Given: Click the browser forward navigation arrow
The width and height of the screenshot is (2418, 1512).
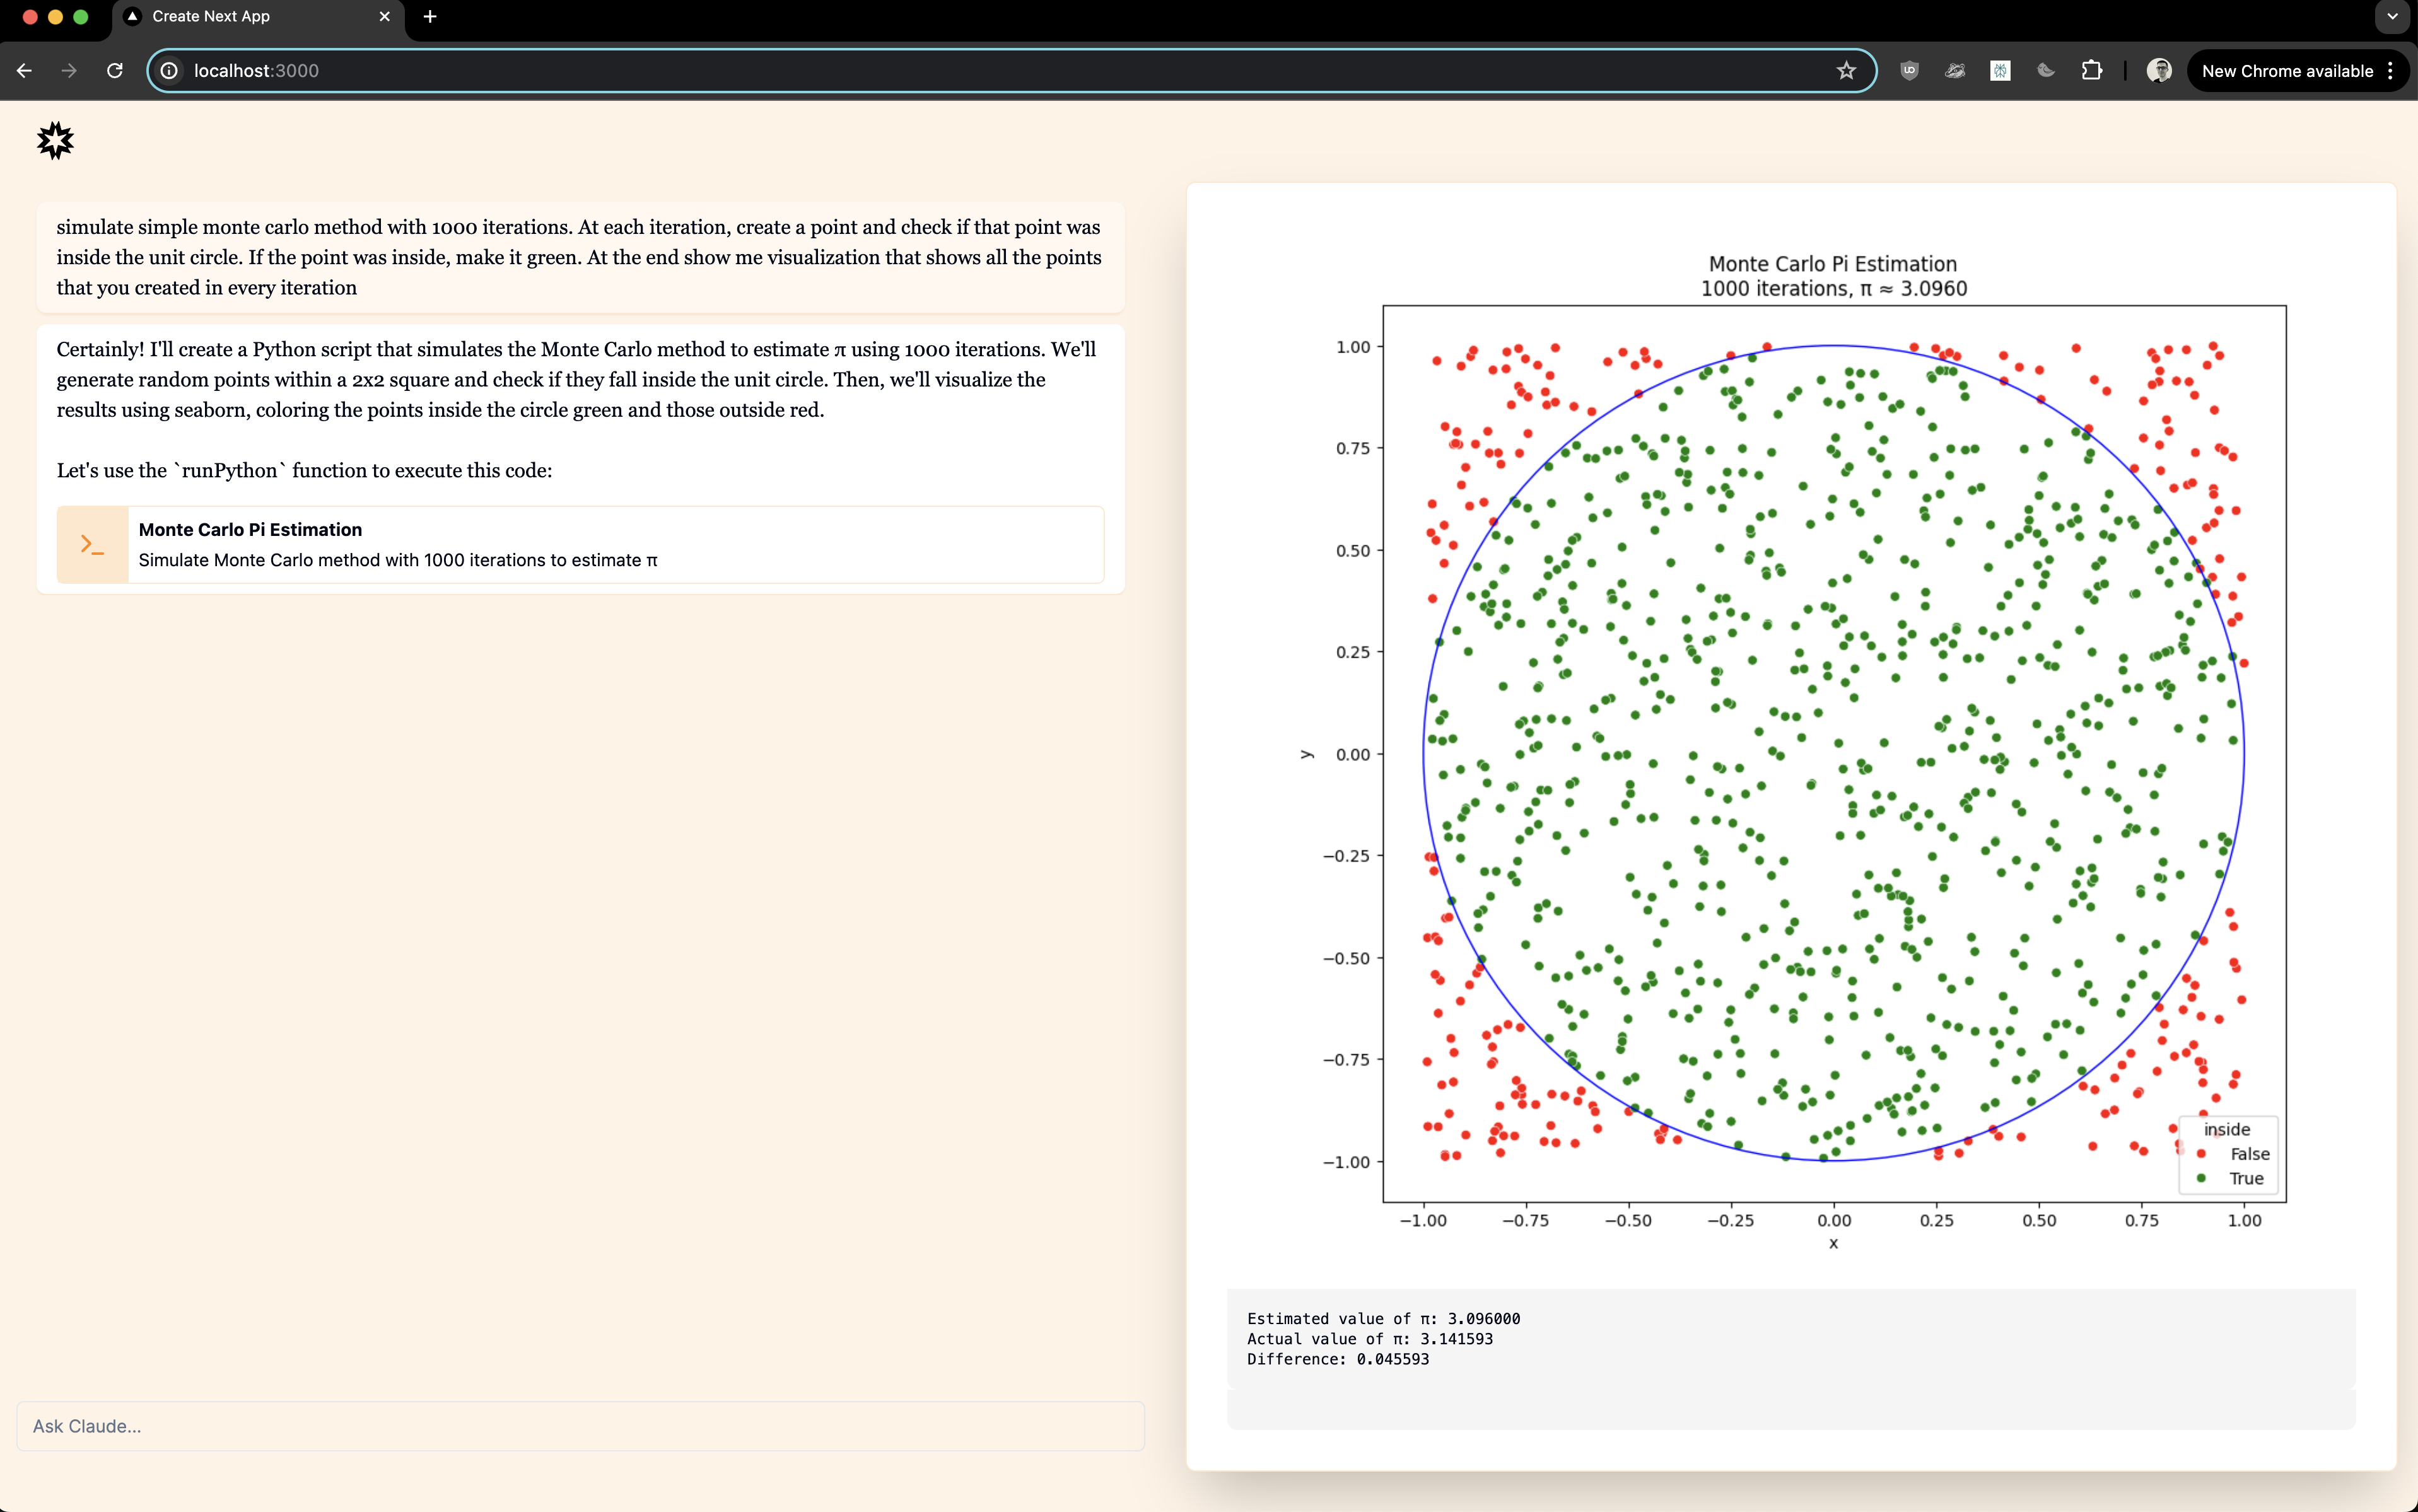Looking at the screenshot, I should click(68, 70).
